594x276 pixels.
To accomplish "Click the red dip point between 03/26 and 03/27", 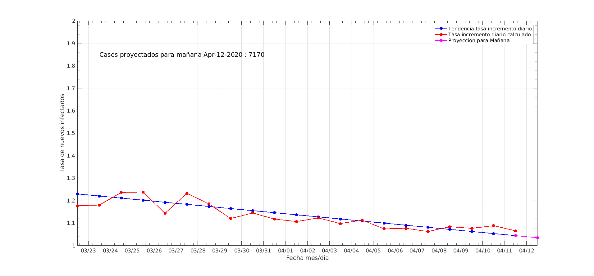I will [x=165, y=213].
